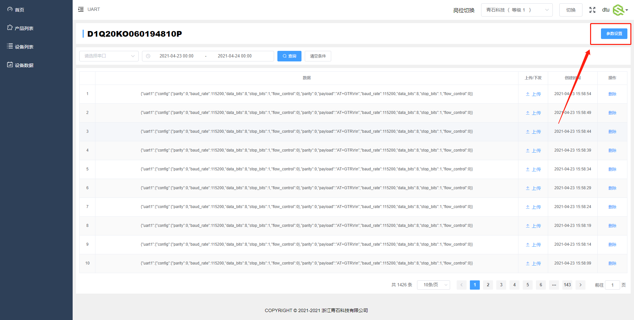Click the 设备数据 calendar icon
634x320 pixels.
[x=10, y=65]
